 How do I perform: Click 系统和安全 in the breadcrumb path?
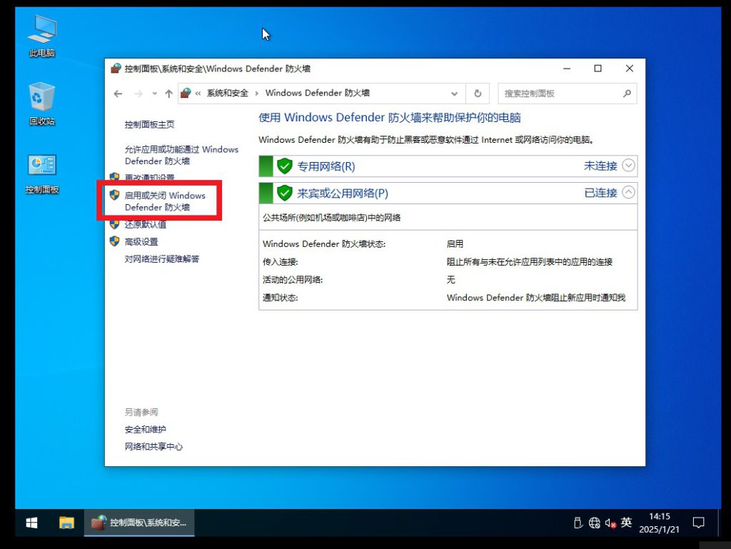(228, 93)
